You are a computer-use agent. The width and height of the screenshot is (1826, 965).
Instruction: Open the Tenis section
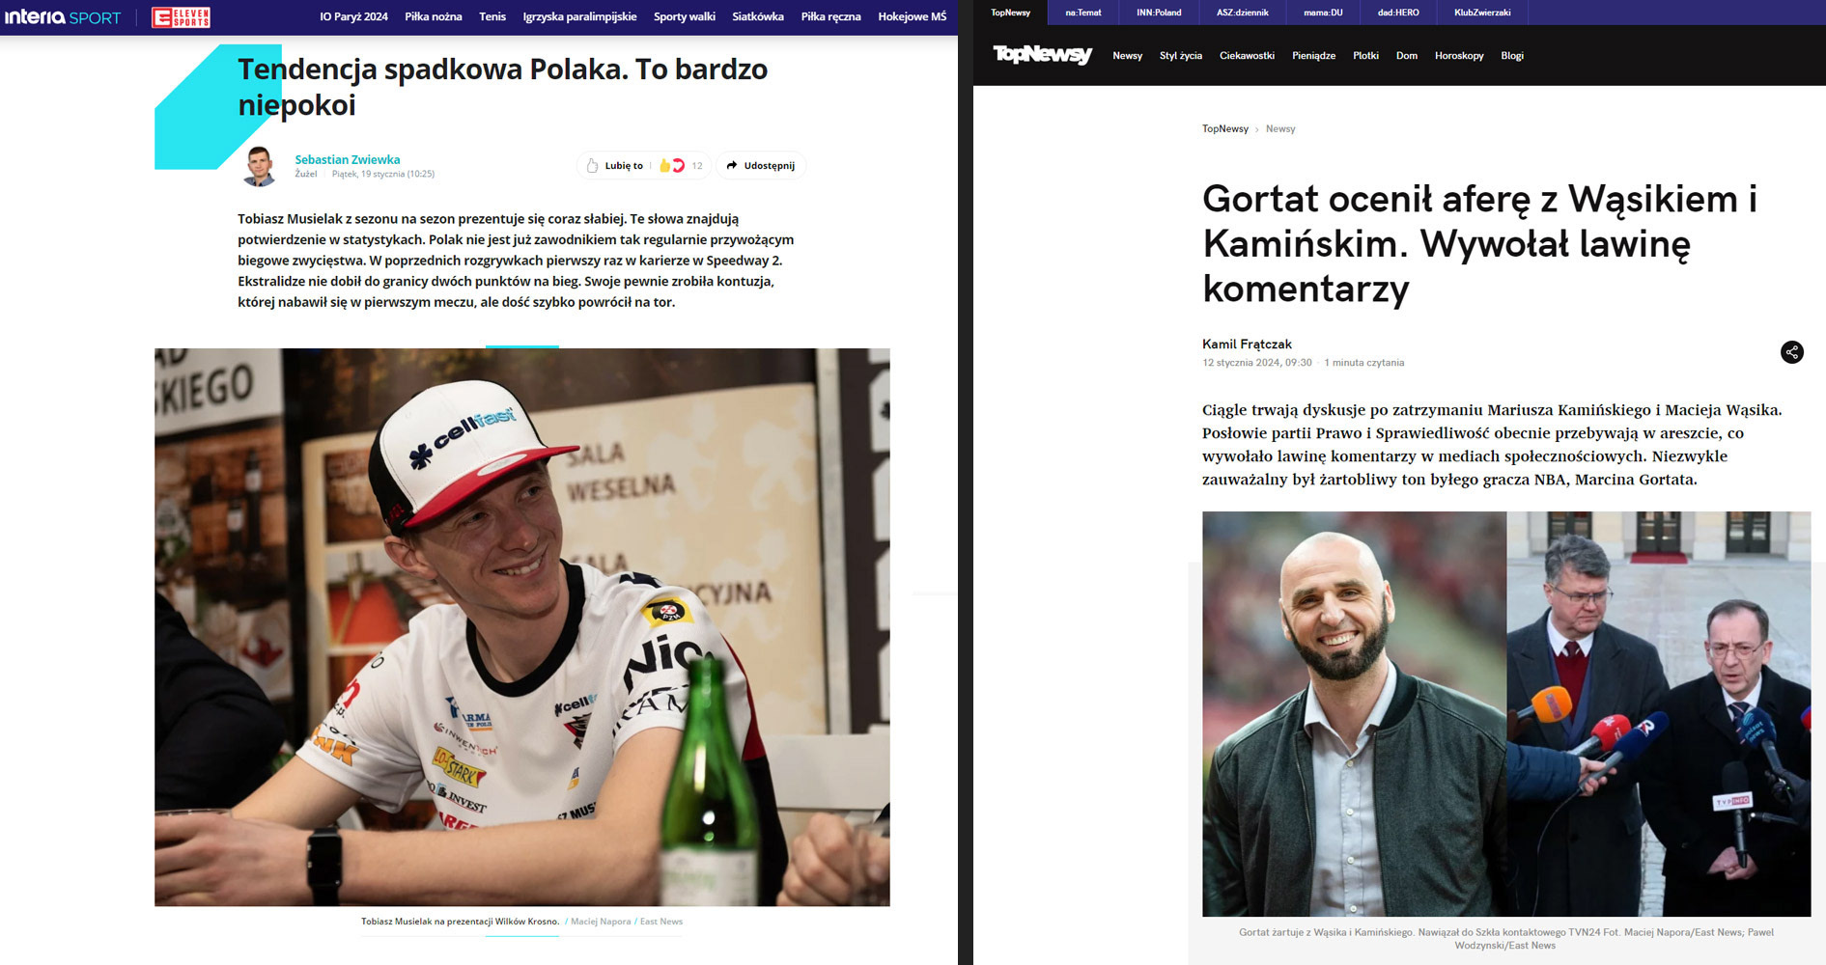click(x=492, y=17)
